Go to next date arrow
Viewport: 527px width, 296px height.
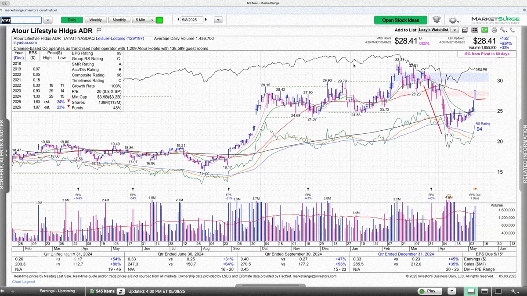click(x=206, y=20)
